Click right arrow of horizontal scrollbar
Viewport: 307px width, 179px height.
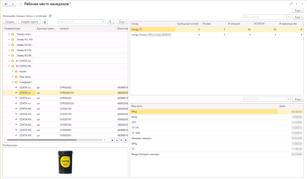pyautogui.click(x=105, y=140)
